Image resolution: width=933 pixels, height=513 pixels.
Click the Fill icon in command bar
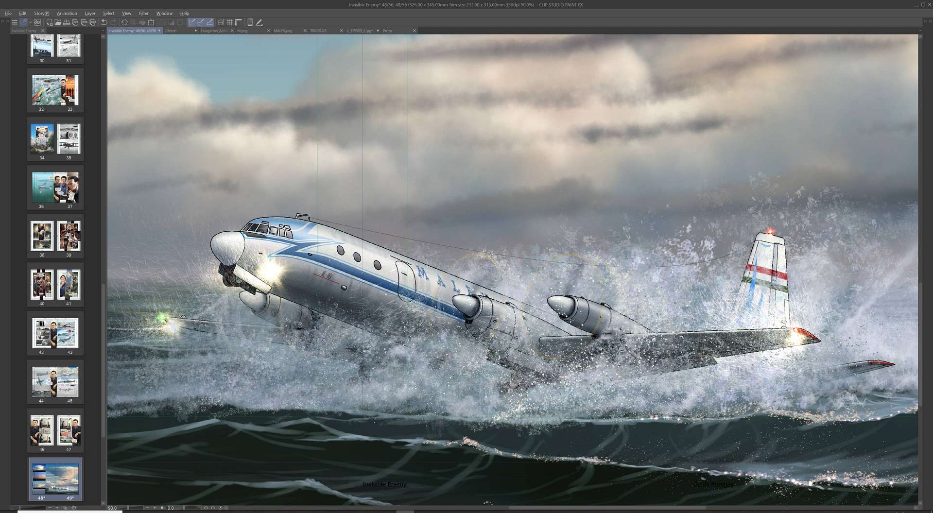click(142, 22)
